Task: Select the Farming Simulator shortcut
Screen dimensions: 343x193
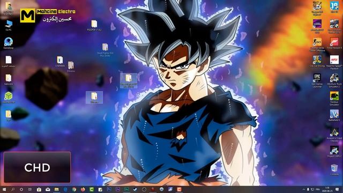Action: [x=334, y=99]
